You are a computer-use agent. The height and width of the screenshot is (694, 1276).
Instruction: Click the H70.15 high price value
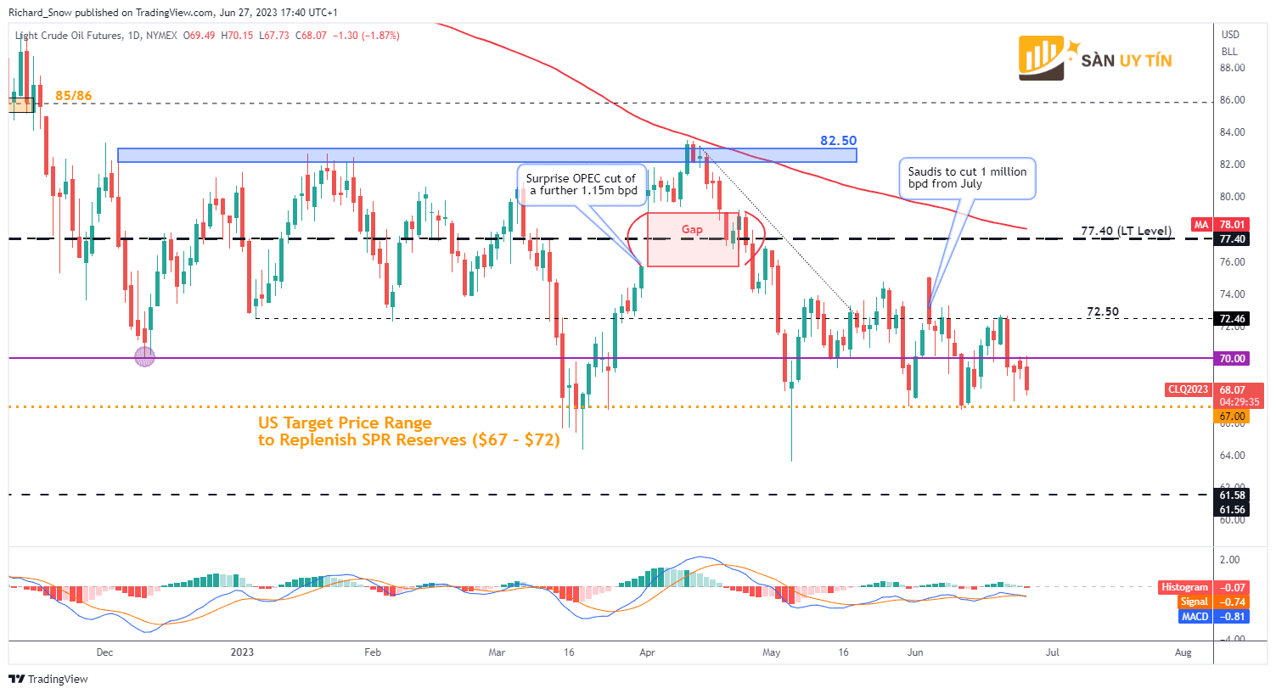[237, 36]
